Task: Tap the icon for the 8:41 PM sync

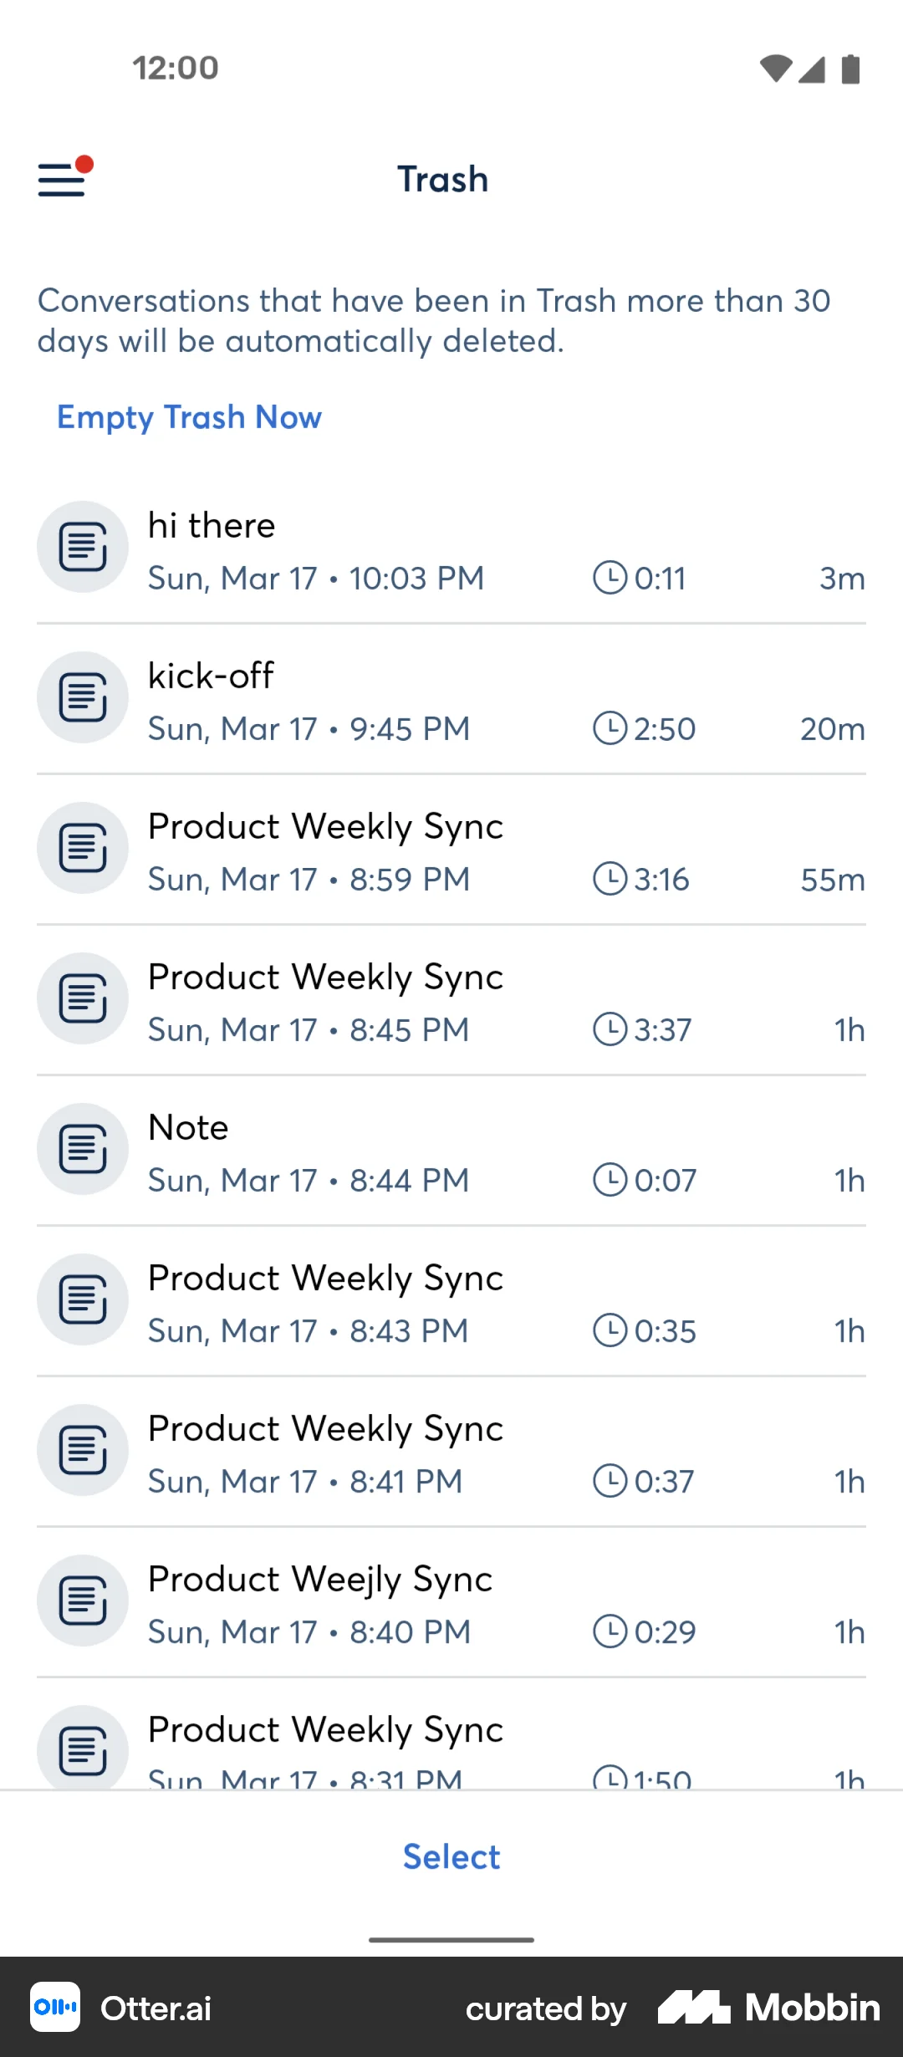Action: tap(82, 1450)
